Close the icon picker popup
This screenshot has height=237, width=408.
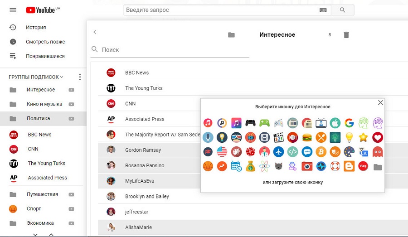[x=380, y=102]
